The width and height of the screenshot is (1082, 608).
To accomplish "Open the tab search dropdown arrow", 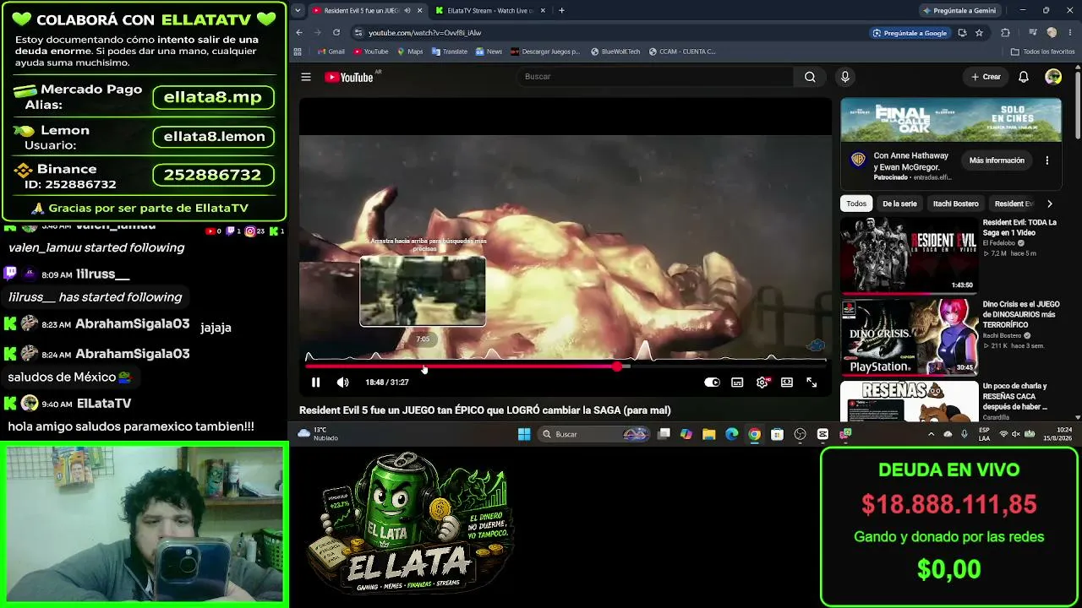I will click(x=298, y=10).
